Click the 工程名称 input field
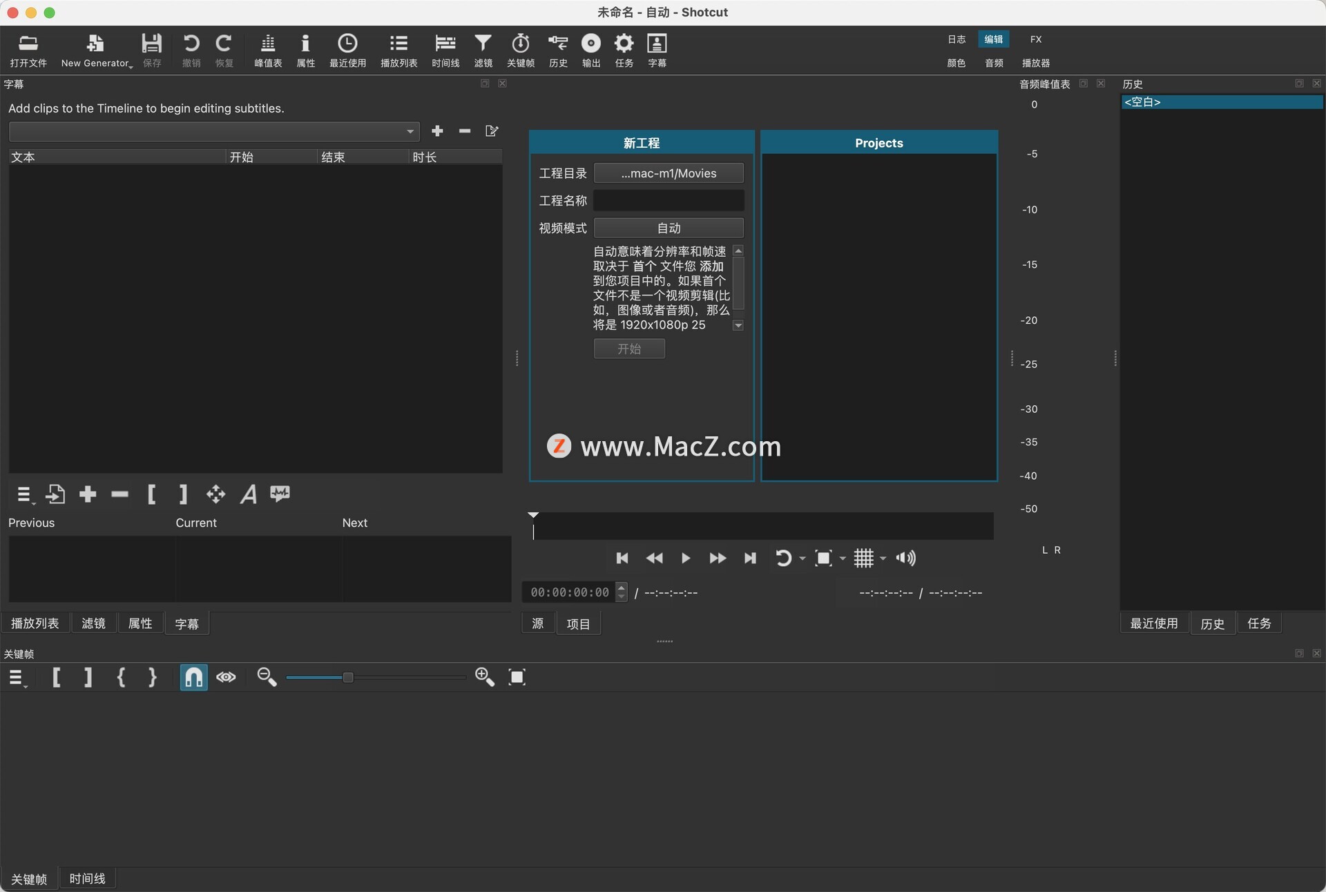 (669, 200)
